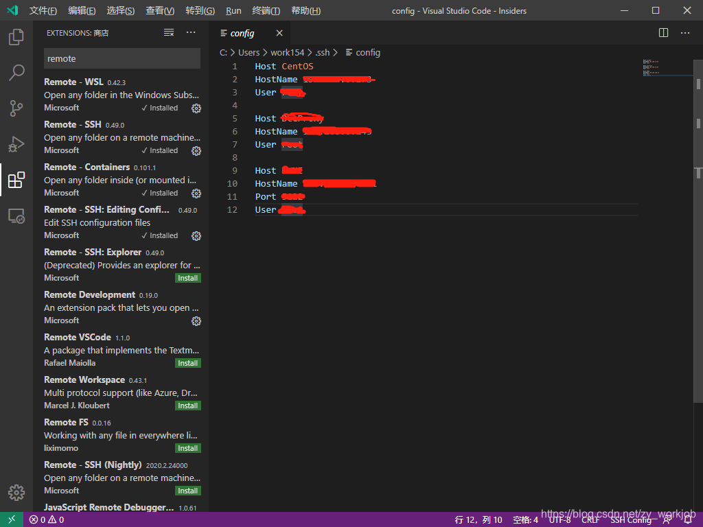Open the Remote - WSL extension entry
This screenshot has width=703, height=527.
(122, 95)
